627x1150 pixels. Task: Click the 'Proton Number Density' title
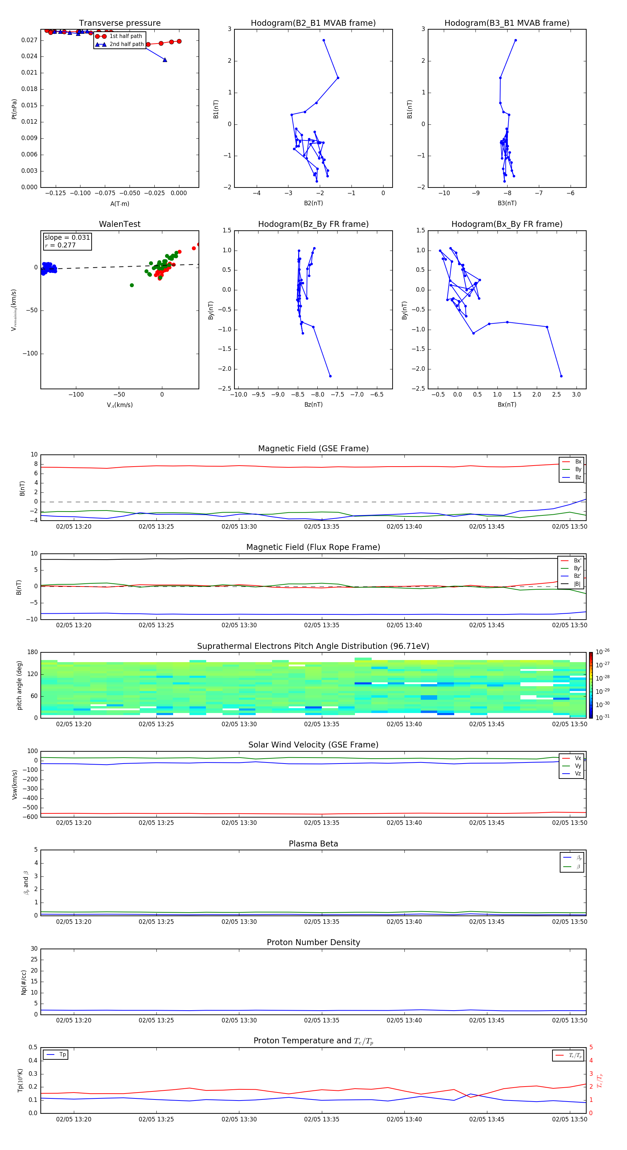coord(313,942)
